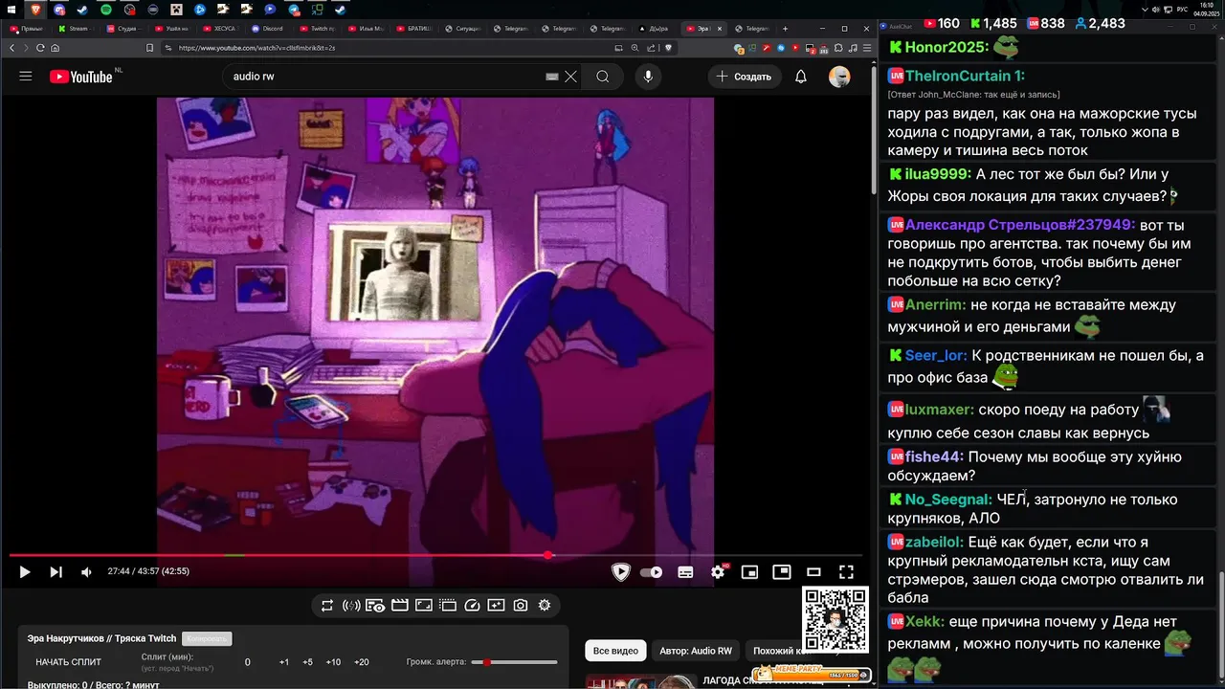Toggle loop in the enhancer toolbar
Screen dimensions: 1225x689
[x=327, y=605]
